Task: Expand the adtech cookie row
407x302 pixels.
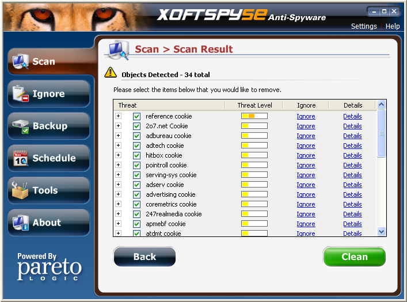Action: pyautogui.click(x=119, y=145)
